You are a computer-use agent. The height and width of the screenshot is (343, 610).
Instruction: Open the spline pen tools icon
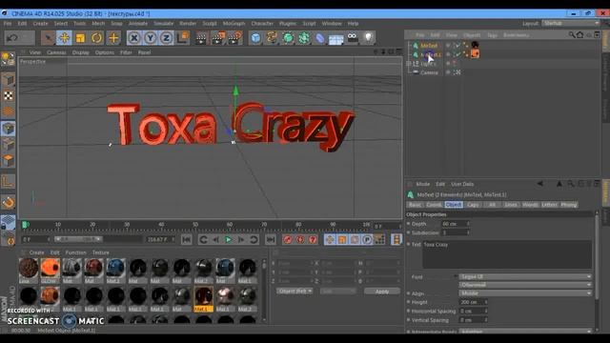tap(272, 38)
